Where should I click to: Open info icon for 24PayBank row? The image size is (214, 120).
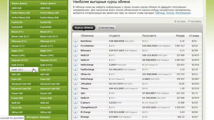click(x=76, y=84)
